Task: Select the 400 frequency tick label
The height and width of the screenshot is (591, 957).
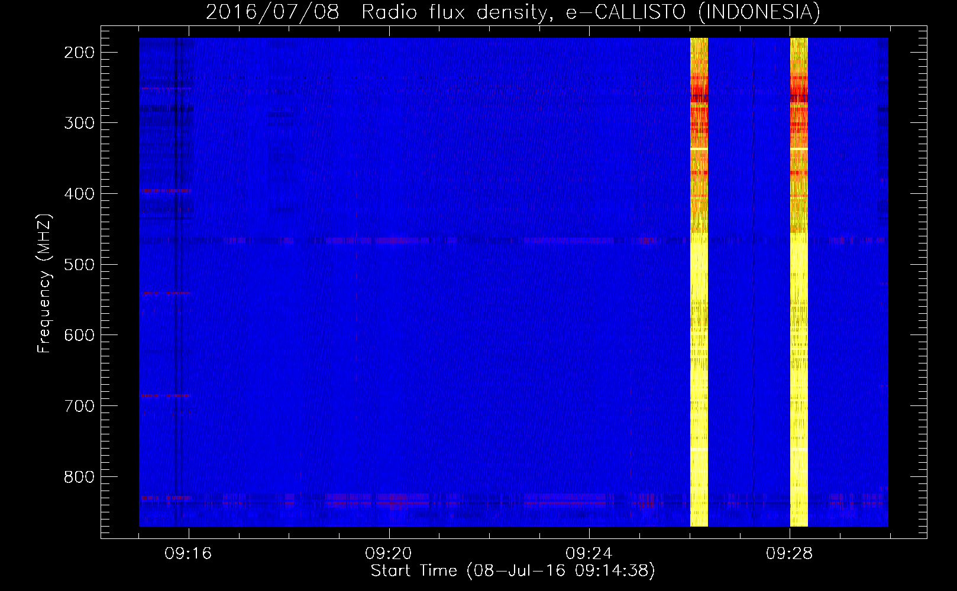Action: pyautogui.click(x=79, y=194)
